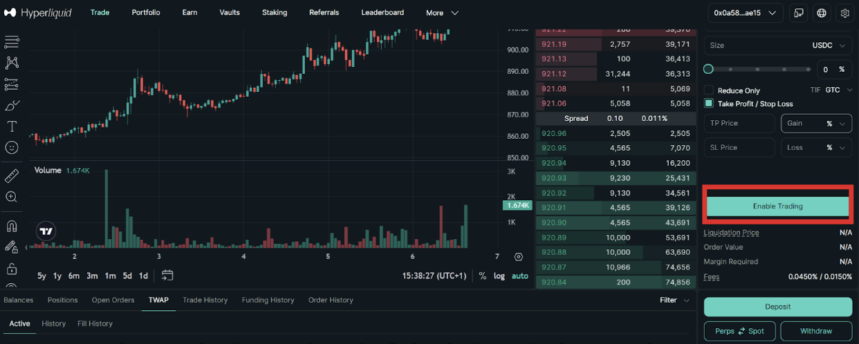Enable the Reduce Only checkbox
Screen dimensions: 859x344
(709, 90)
